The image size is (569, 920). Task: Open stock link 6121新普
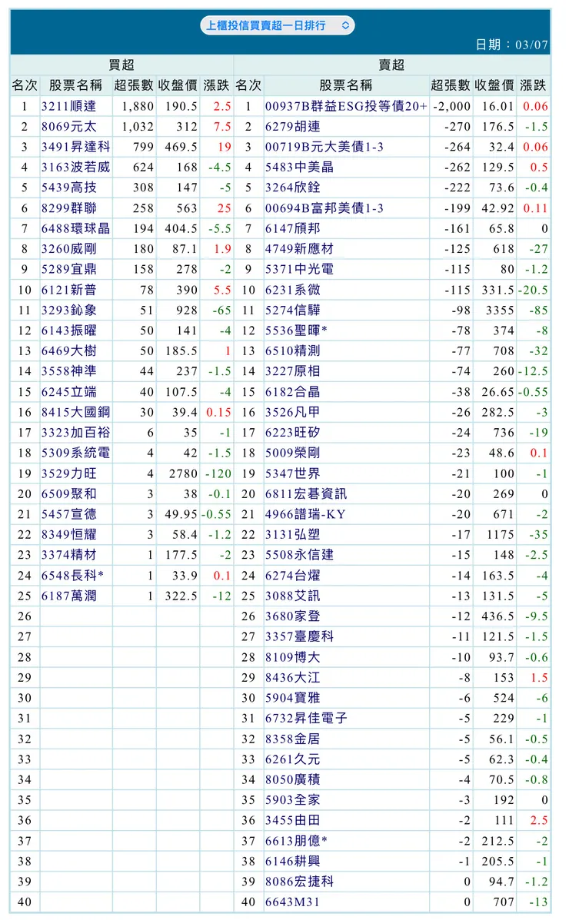pos(68,290)
